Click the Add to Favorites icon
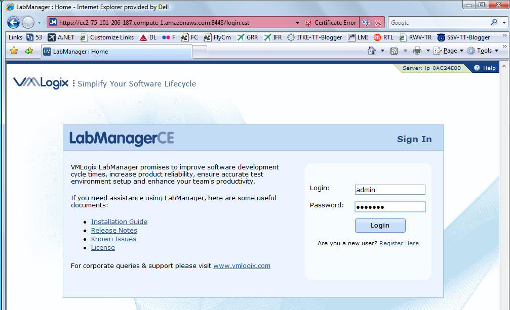Image resolution: width=510 pixels, height=310 pixels. 29,51
